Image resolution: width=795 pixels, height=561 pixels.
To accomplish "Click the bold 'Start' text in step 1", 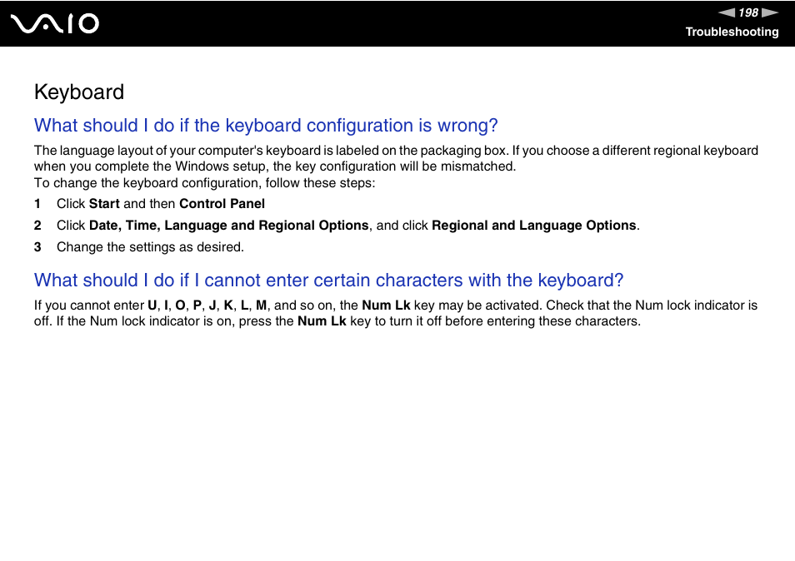I will pyautogui.click(x=104, y=204).
